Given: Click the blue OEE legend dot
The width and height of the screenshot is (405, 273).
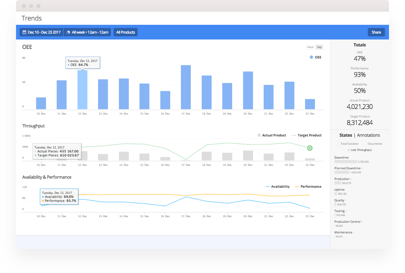Looking at the screenshot, I should [311, 57].
